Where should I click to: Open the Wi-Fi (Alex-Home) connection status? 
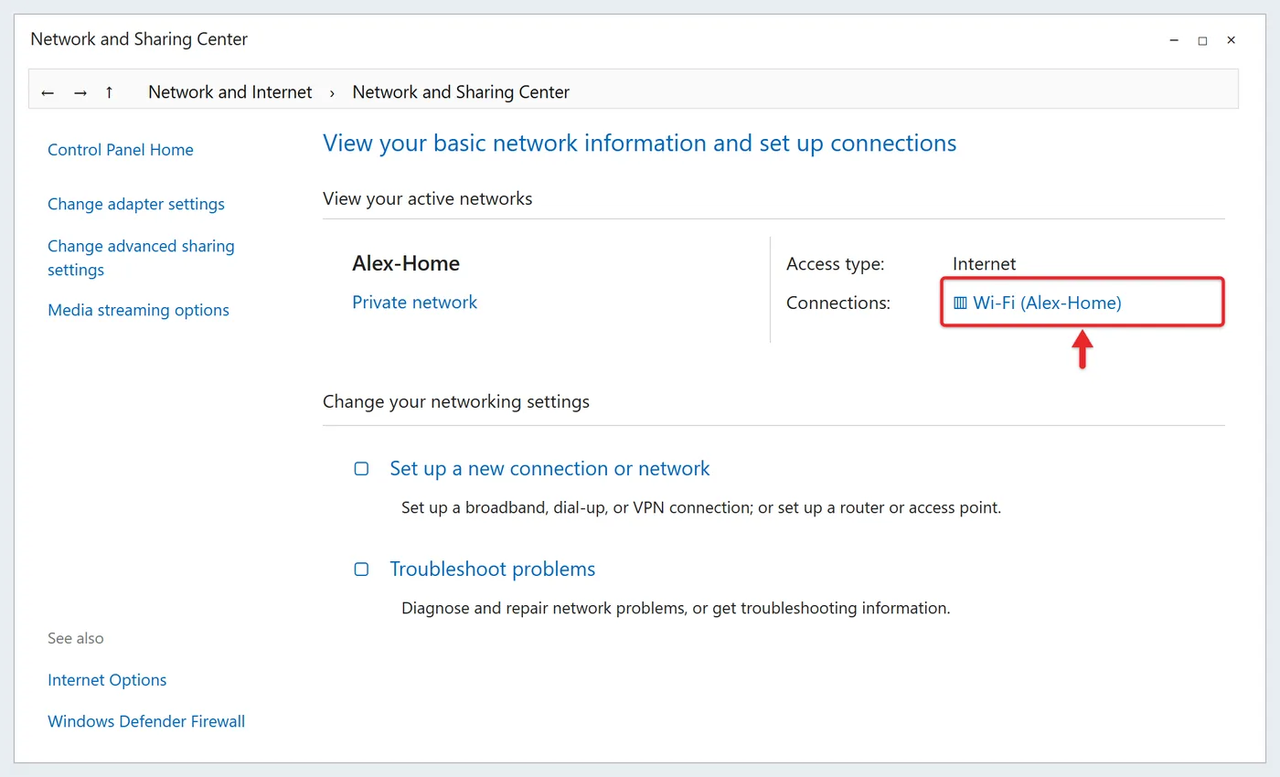click(1047, 303)
